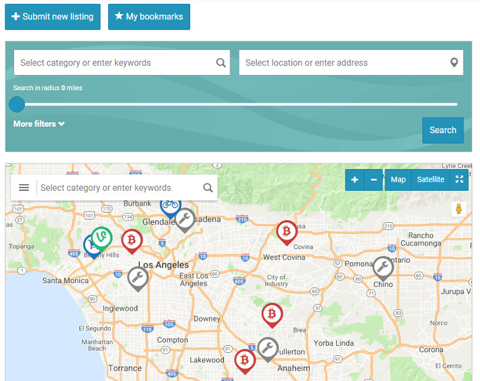Toggle fullscreen map mode
Screen dimensions: 480x381
pos(459,180)
